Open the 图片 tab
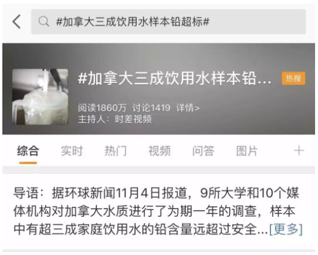The width and height of the screenshot is (318, 255). coord(247,151)
